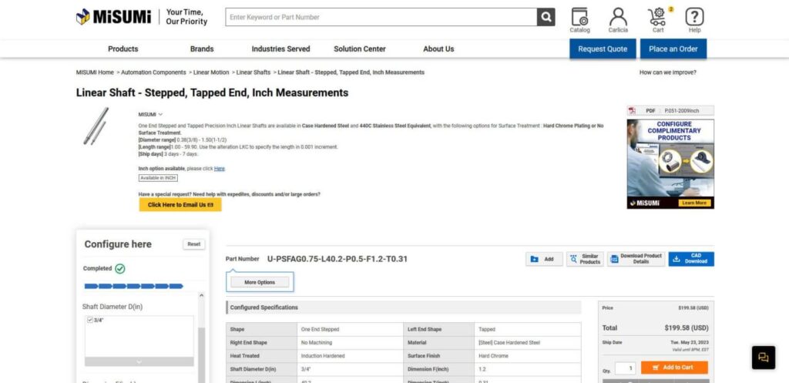Open the shopping Cart icon
789x383 pixels.
[x=658, y=18]
